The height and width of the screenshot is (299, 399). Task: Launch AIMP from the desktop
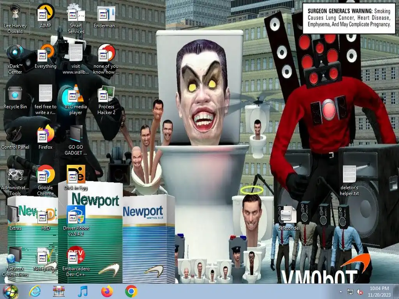click(x=45, y=16)
